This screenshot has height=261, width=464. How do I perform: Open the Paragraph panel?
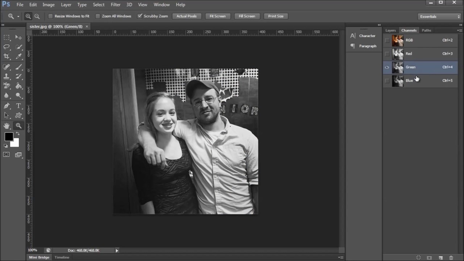pos(363,46)
